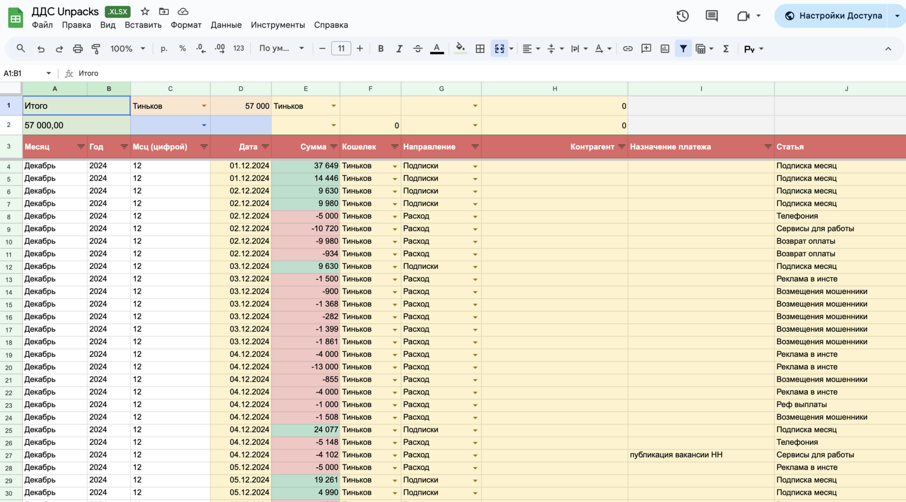Viewport: 906px width, 502px height.
Task: Click the borders icon
Action: tap(480, 49)
